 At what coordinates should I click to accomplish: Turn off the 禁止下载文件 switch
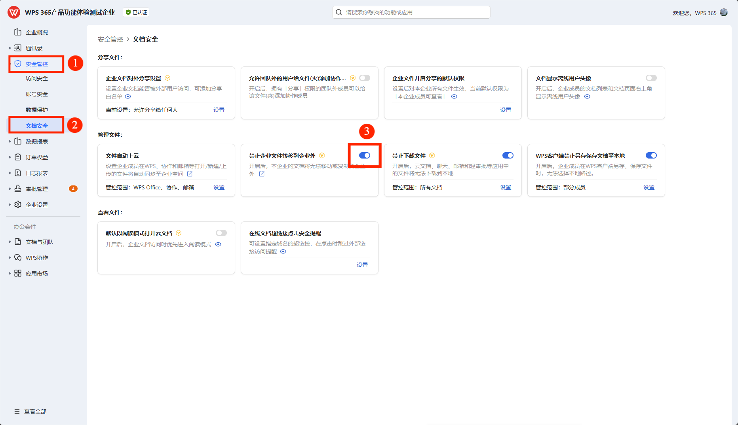point(508,155)
